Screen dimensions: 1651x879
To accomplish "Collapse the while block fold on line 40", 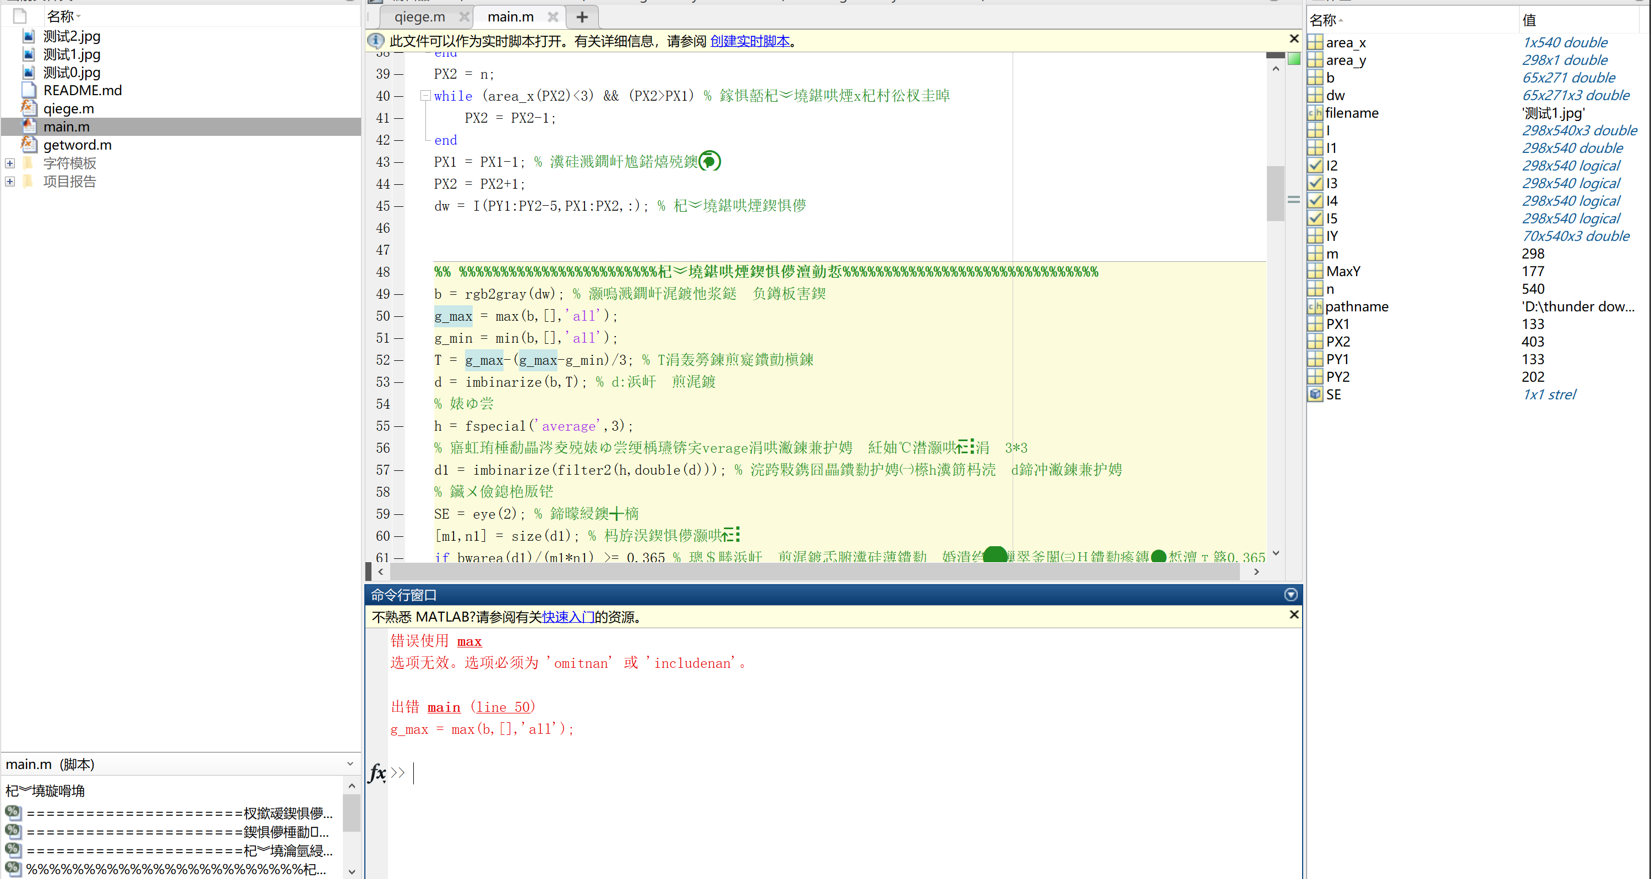I will click(425, 95).
